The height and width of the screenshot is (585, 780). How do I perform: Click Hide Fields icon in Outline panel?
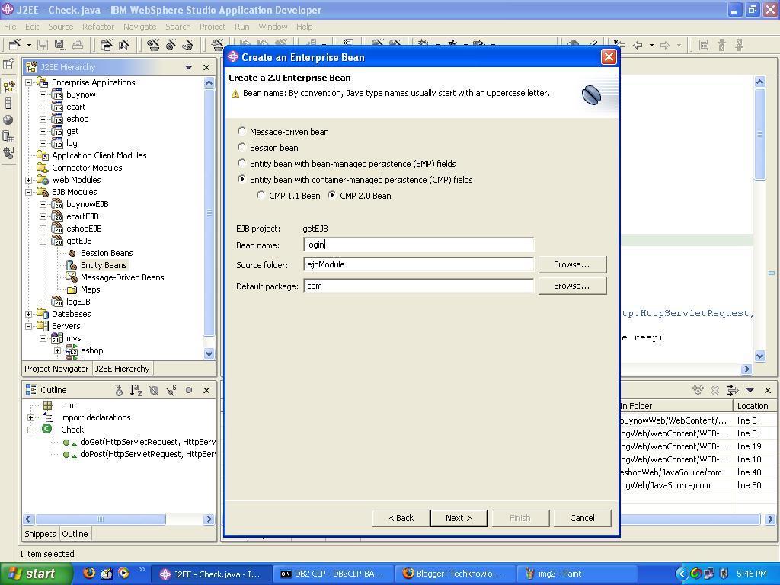tap(154, 391)
